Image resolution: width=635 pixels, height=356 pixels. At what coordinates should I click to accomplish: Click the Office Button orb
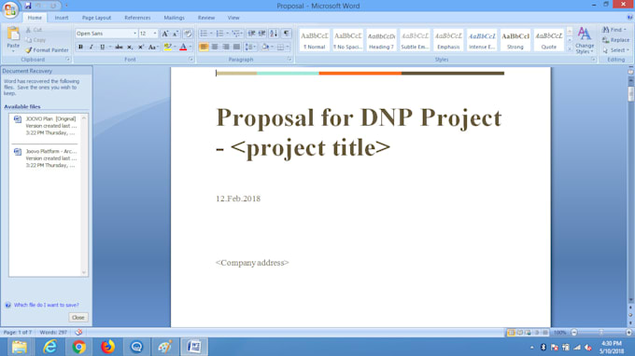(x=9, y=9)
